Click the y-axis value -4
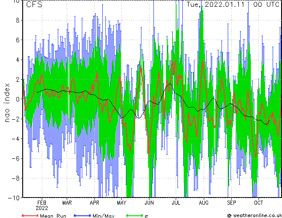The image size is (282, 218). (16, 139)
